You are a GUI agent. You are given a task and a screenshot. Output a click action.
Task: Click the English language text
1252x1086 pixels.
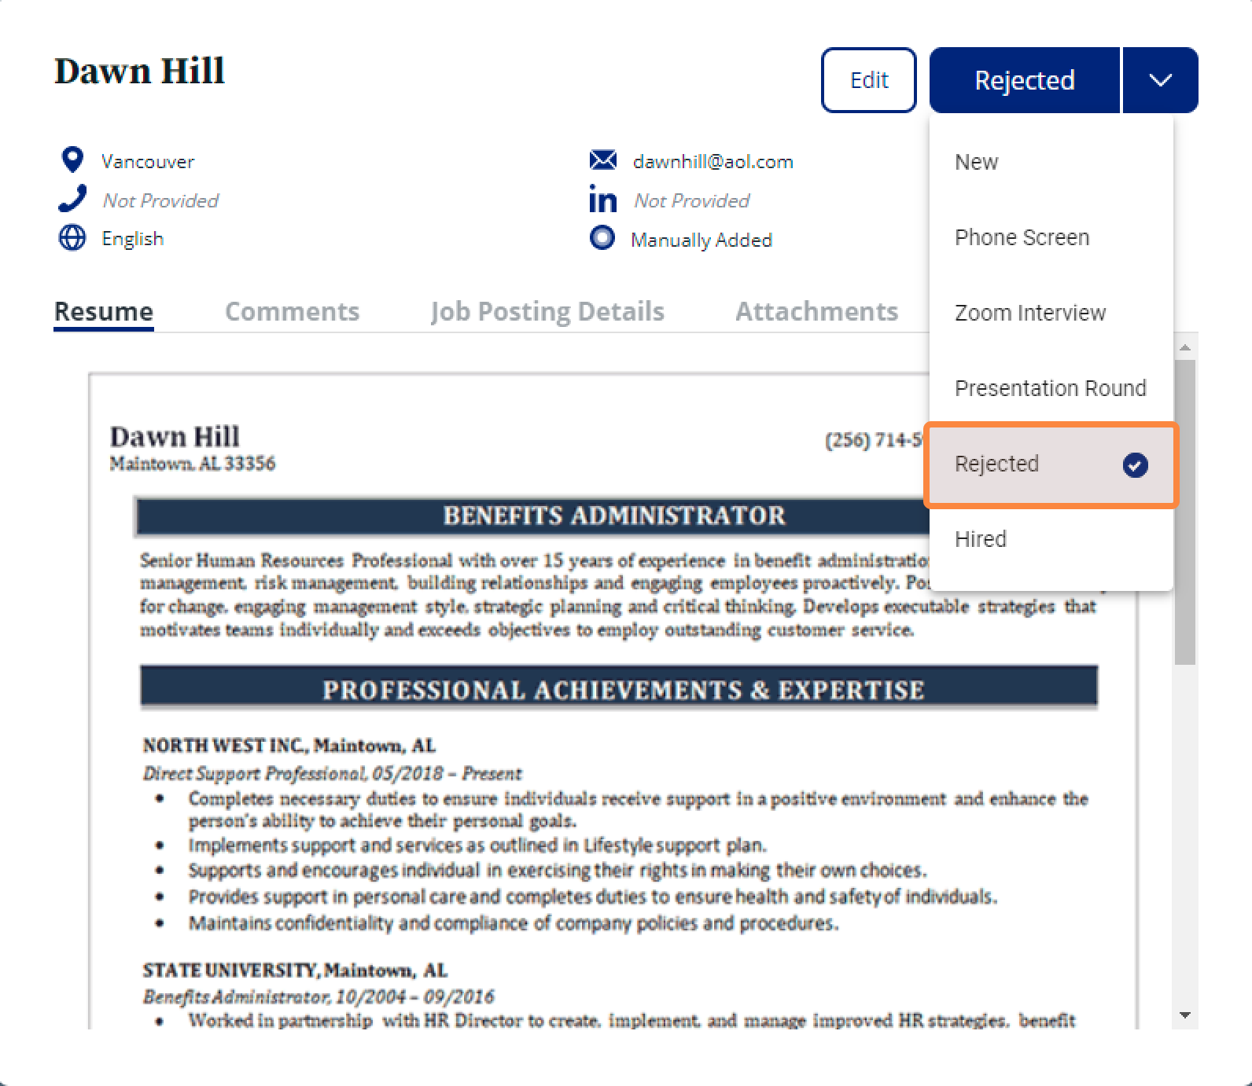tap(133, 238)
